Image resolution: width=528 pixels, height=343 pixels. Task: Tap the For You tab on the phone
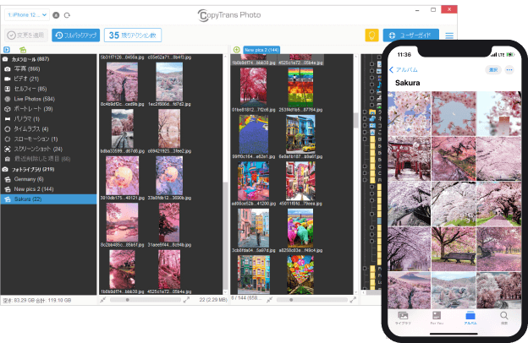437,318
